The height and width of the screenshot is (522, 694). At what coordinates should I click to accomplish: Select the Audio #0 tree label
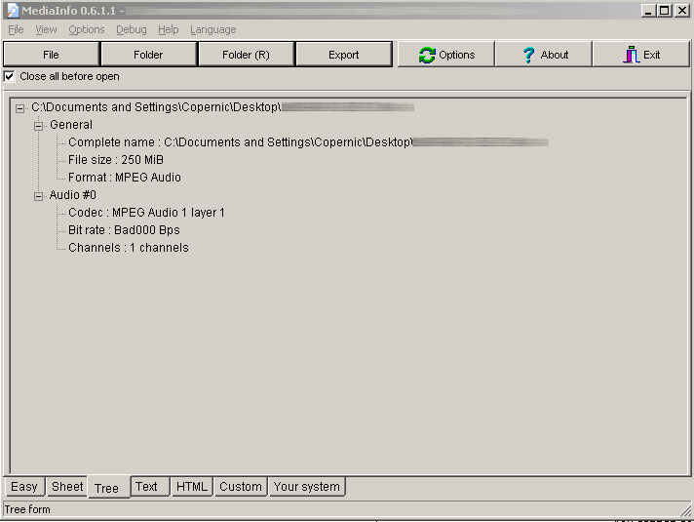[x=72, y=195]
